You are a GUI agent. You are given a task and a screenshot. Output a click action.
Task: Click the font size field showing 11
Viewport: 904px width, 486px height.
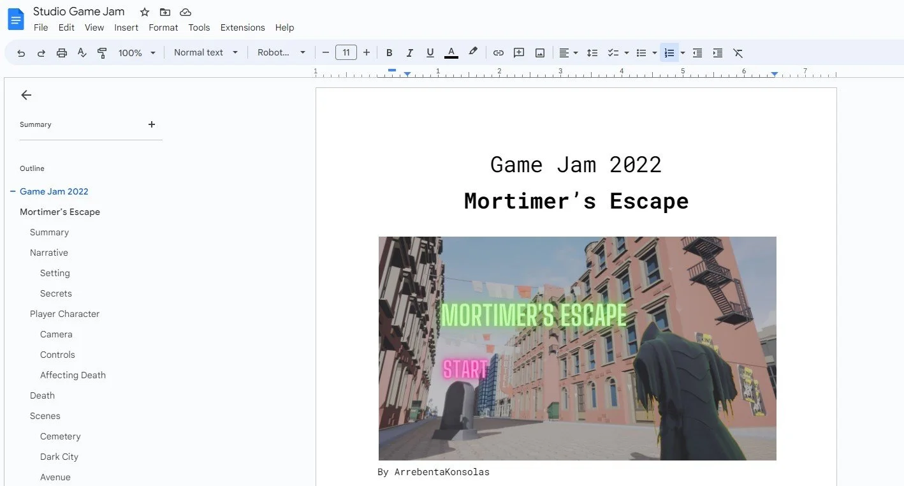(346, 53)
